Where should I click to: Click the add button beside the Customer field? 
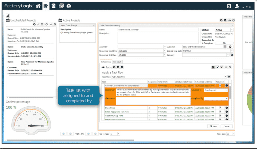tap(230, 47)
